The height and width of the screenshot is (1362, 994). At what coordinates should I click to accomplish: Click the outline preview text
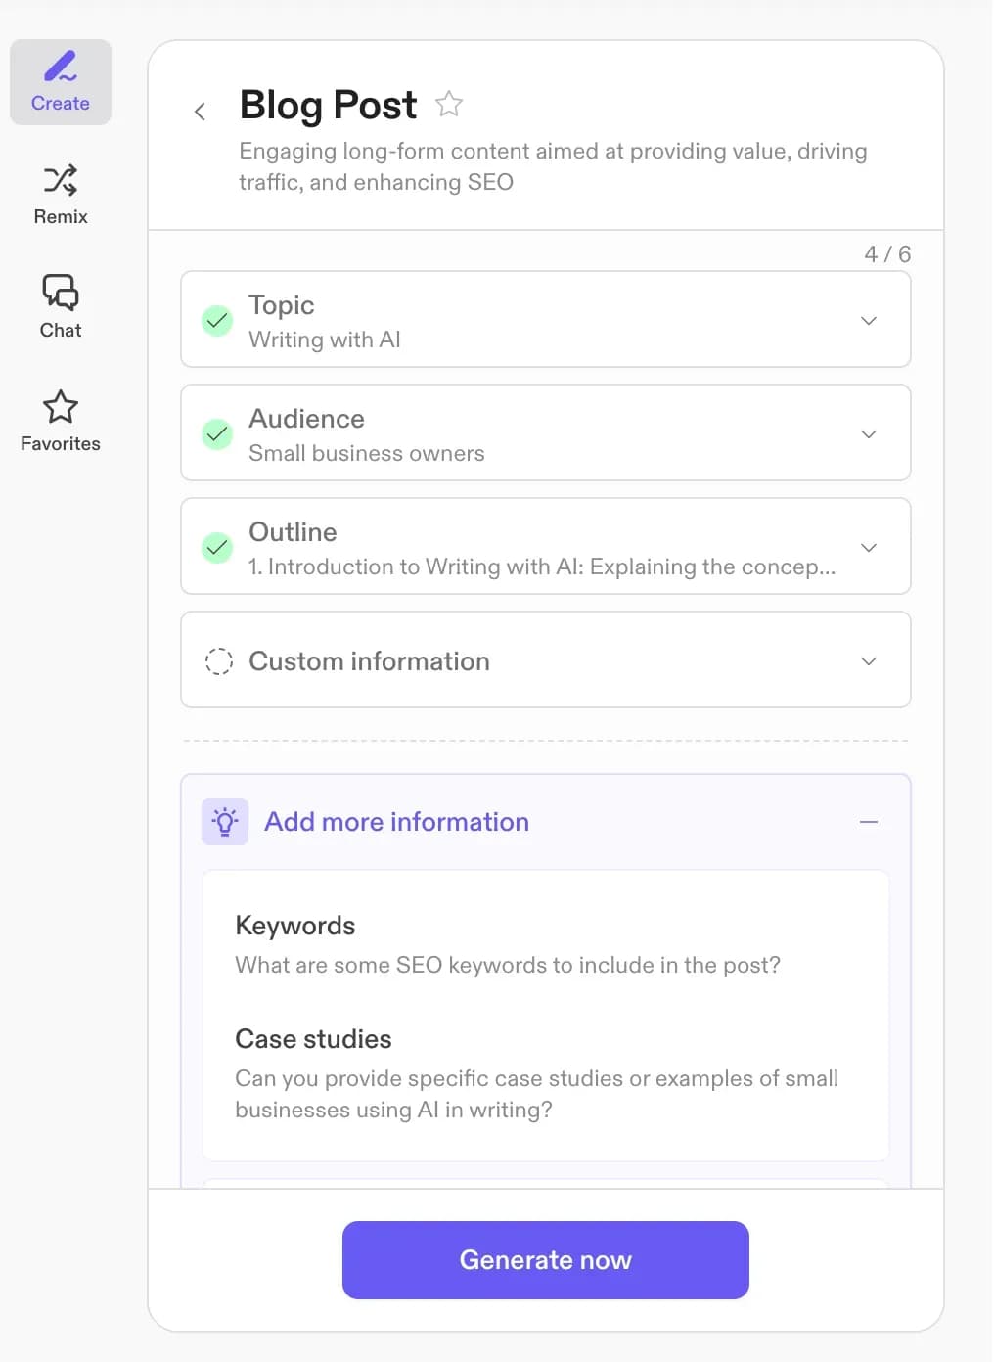[x=542, y=567]
